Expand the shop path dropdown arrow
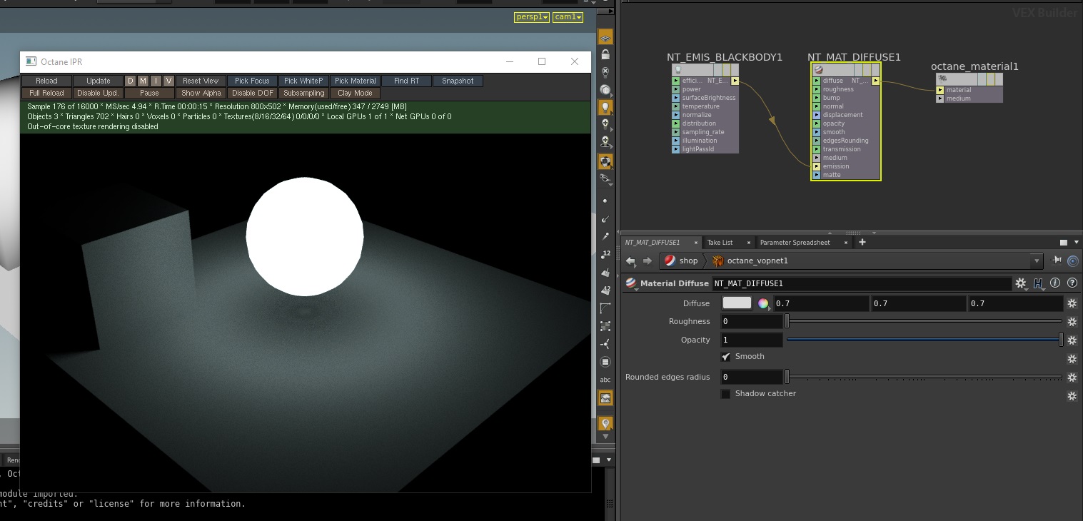This screenshot has height=521, width=1083. (1036, 261)
